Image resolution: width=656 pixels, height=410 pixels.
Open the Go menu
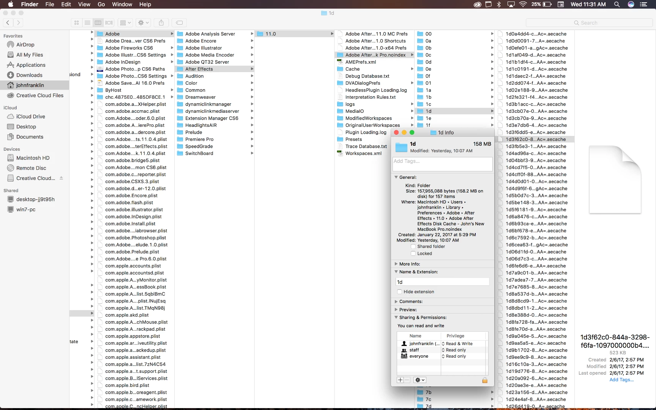click(x=101, y=4)
